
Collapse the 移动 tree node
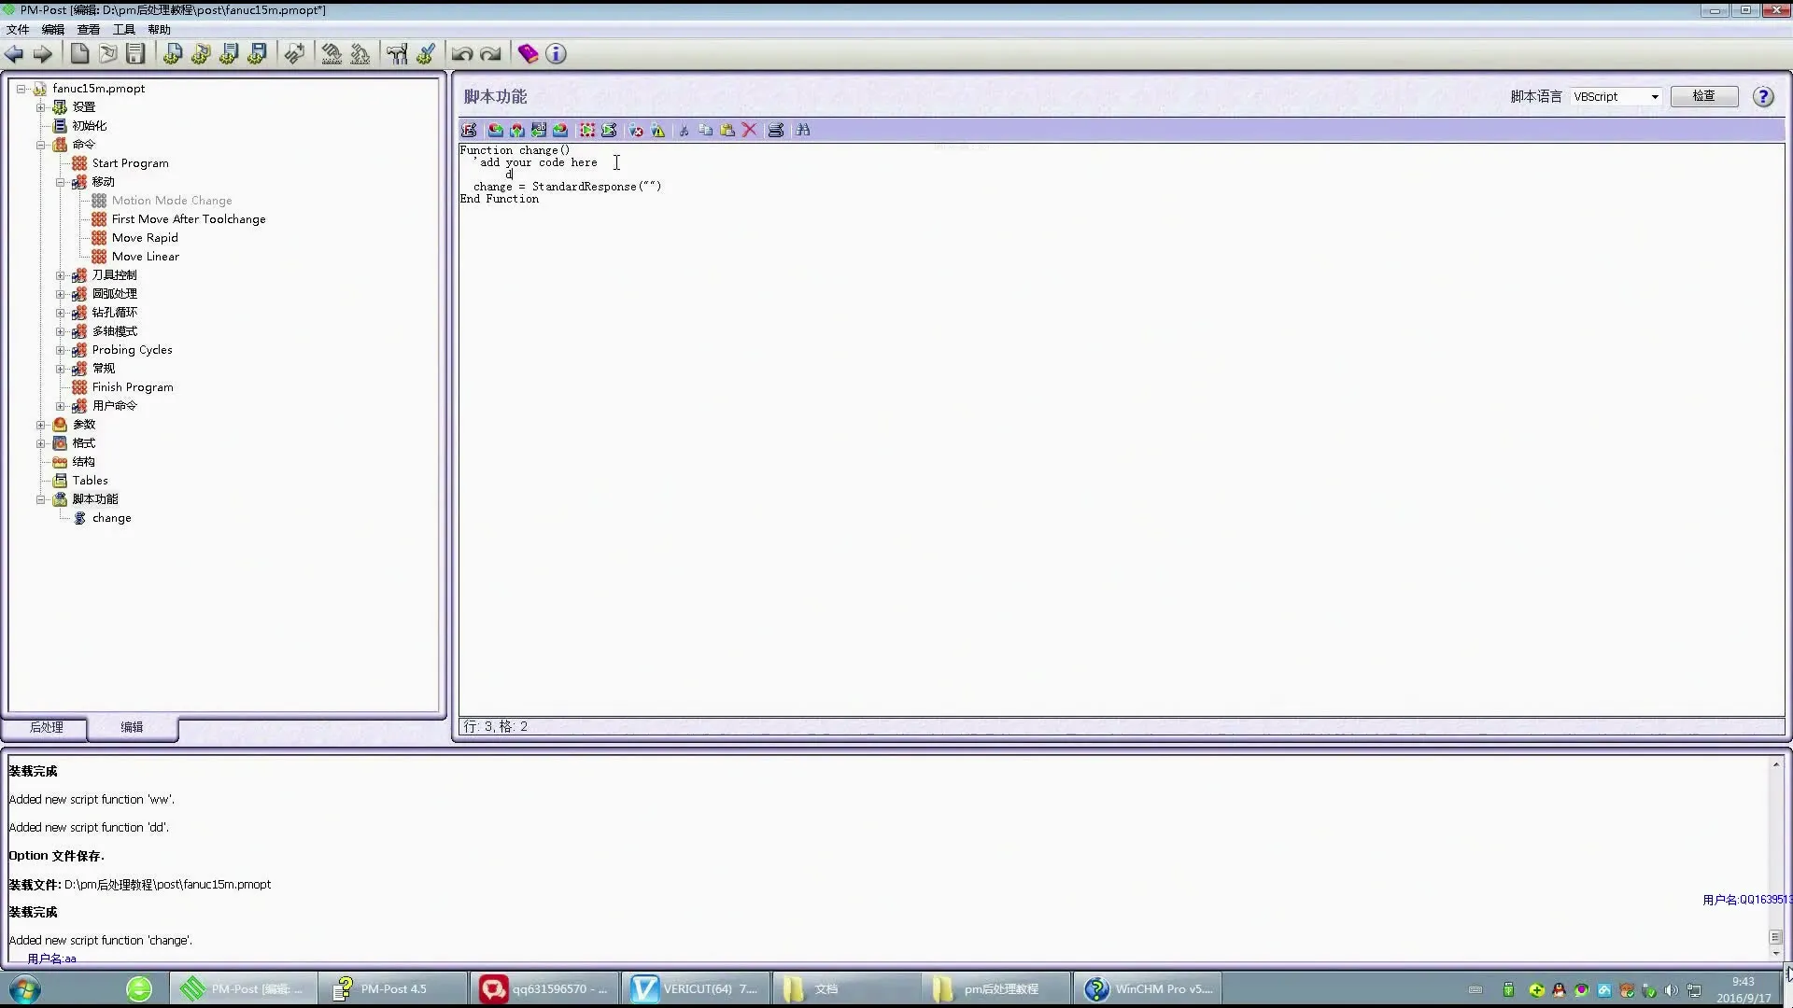pos(61,182)
